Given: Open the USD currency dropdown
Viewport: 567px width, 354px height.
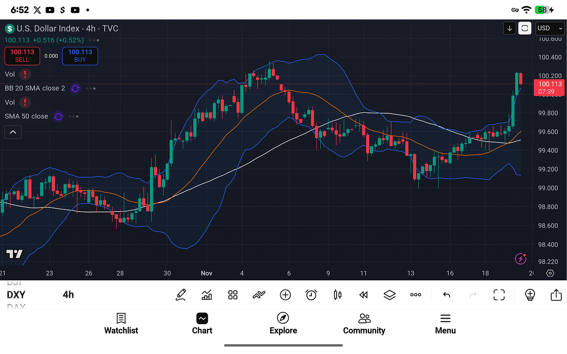Looking at the screenshot, I should point(550,28).
